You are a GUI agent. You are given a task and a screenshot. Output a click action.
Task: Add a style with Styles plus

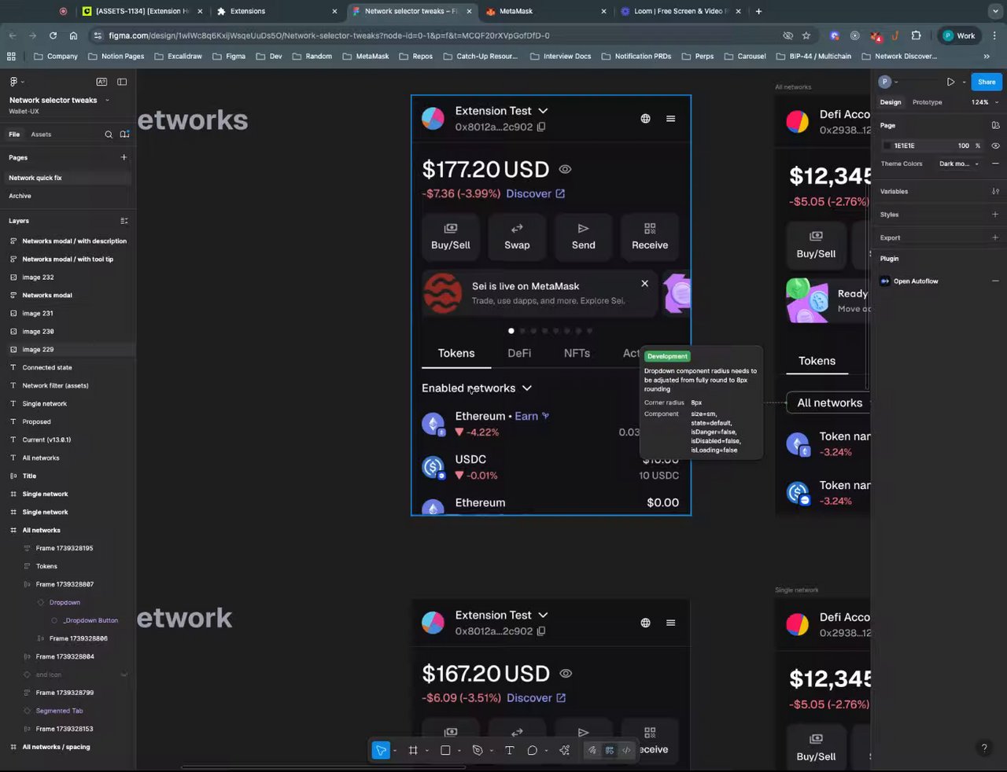tap(995, 215)
